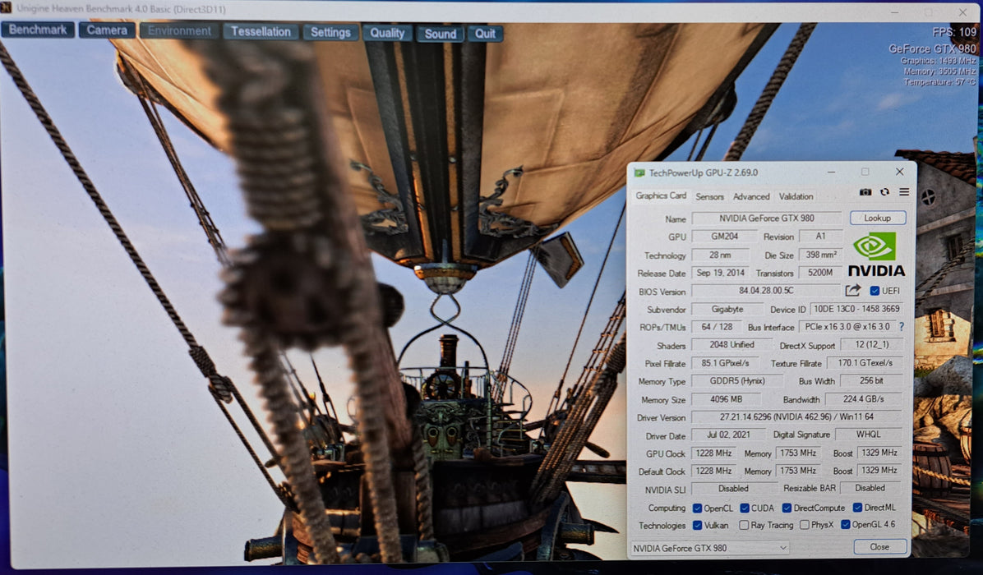Minimize the GPU-Z window
This screenshot has width=983, height=575.
831,172
